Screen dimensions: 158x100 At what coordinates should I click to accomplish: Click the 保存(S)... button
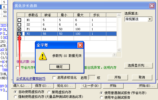coord(43,86)
